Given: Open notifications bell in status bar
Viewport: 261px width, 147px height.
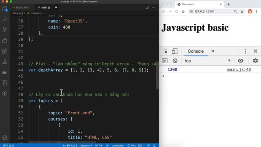Looking at the screenshot, I should coord(154,145).
